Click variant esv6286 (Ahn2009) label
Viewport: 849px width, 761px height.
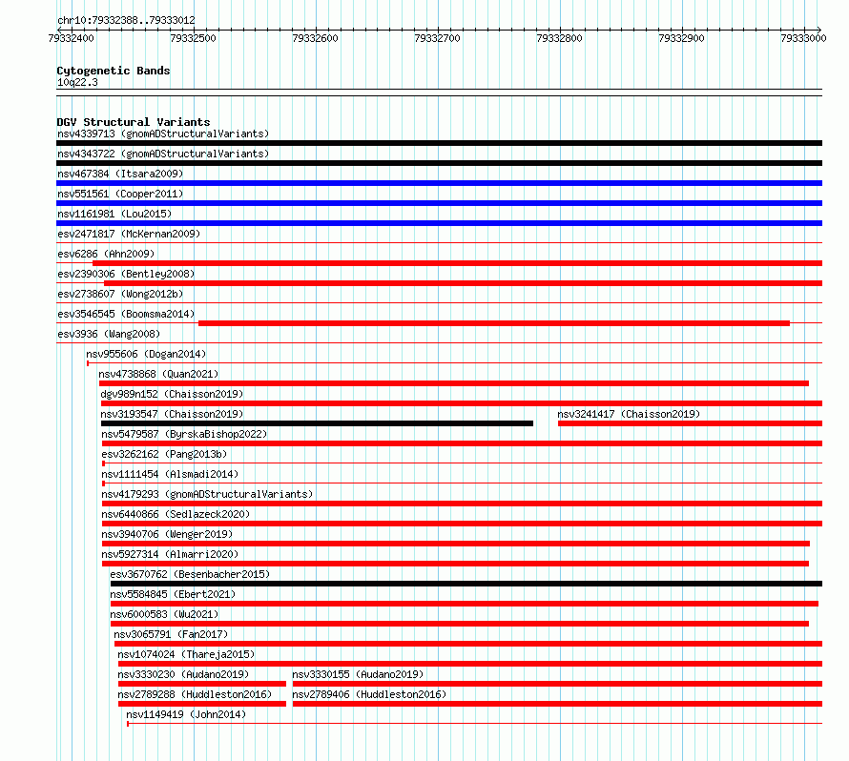[x=106, y=254]
